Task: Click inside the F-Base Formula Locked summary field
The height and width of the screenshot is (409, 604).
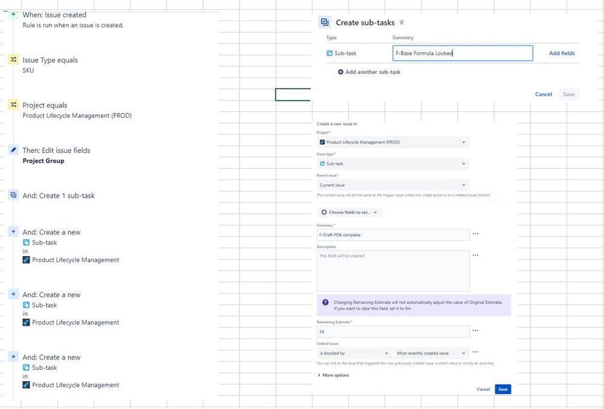Action: point(462,53)
